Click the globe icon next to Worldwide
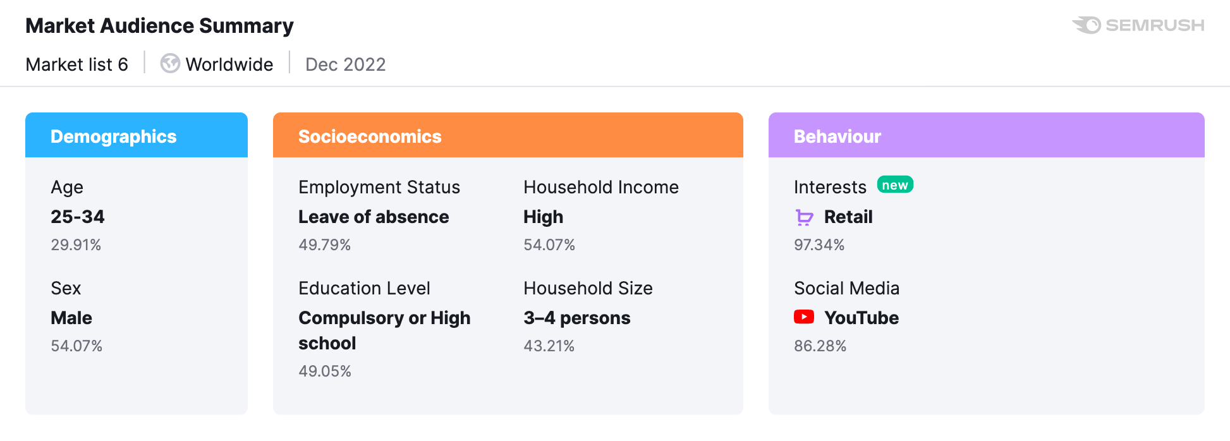The width and height of the screenshot is (1230, 441). 169,64
